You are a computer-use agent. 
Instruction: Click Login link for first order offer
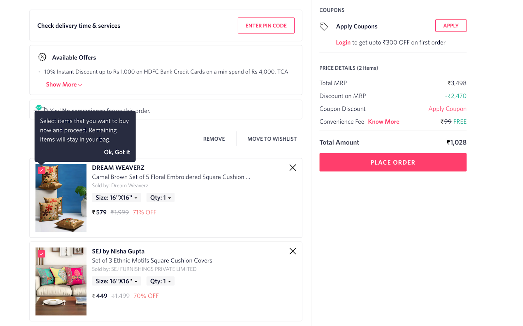(343, 42)
